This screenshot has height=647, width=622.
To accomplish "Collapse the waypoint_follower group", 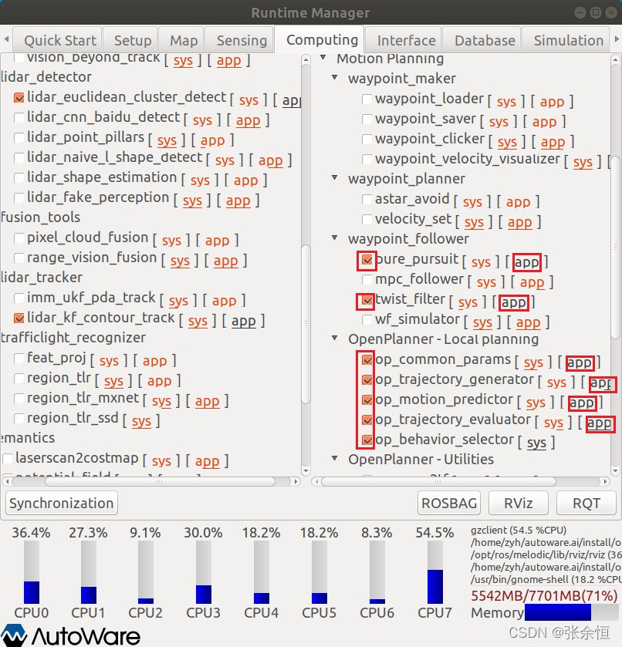I will pos(335,238).
